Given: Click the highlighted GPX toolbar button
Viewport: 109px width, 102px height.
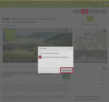Looking at the screenshot, I should click(x=84, y=11).
